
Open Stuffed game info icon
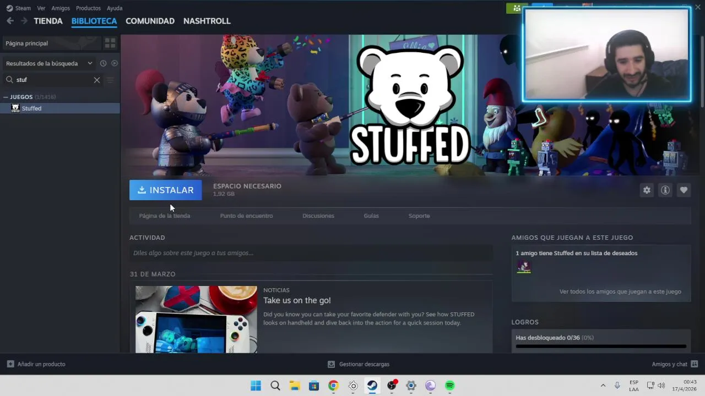665,190
